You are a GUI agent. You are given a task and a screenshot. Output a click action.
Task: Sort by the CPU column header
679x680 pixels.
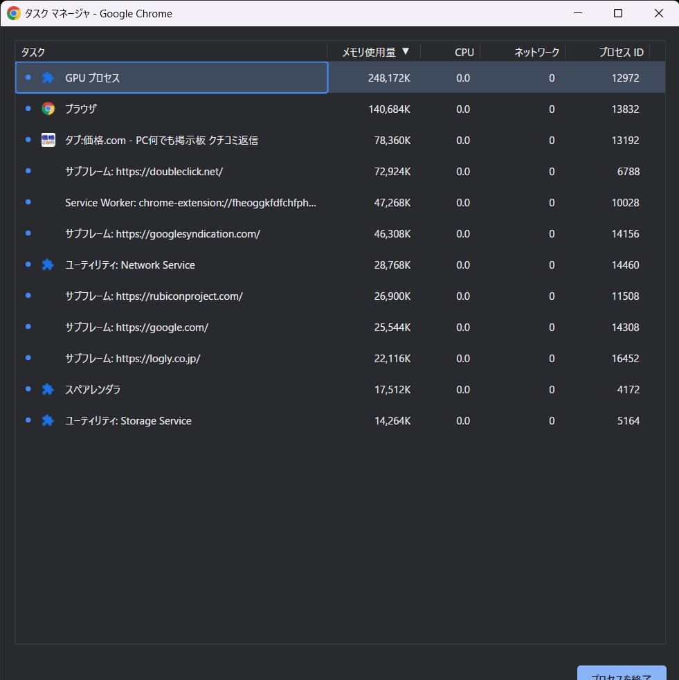click(x=451, y=52)
